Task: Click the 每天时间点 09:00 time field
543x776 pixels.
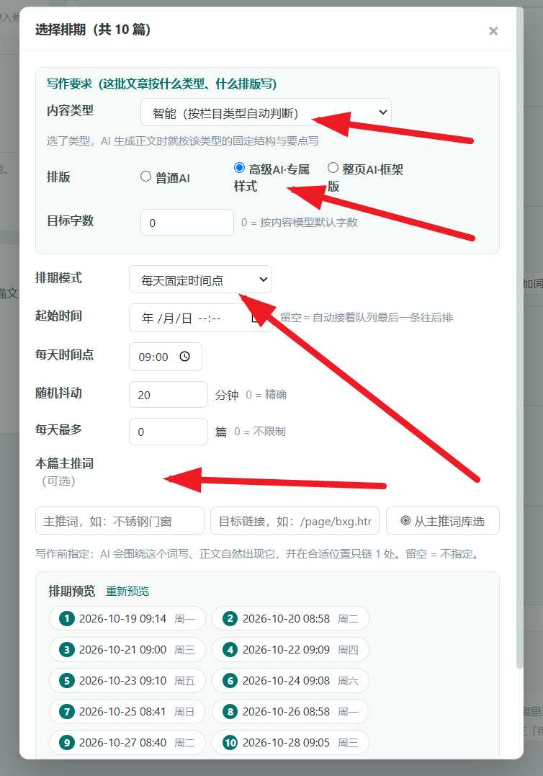Action: pos(165,357)
